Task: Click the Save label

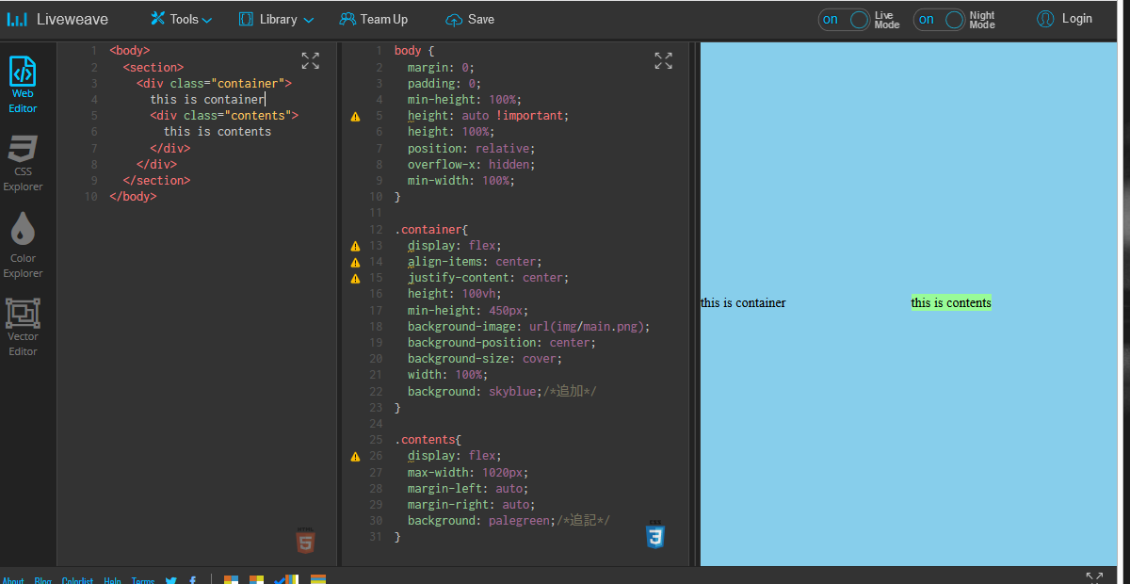Action: tap(481, 19)
